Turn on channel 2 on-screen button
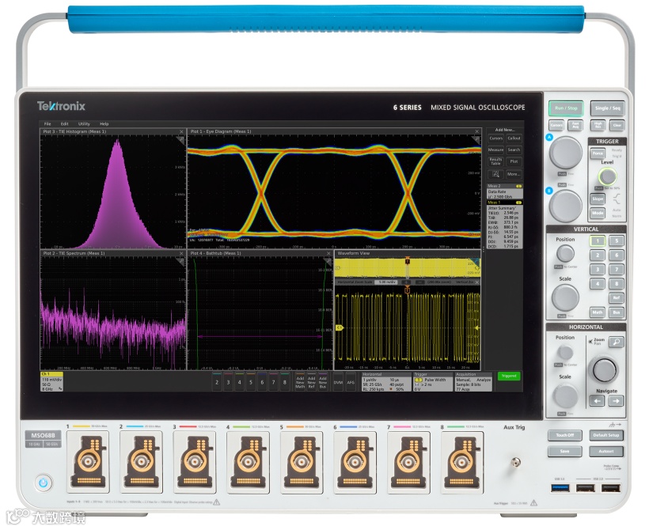Image resolution: width=649 pixels, height=530 pixels. (217, 382)
